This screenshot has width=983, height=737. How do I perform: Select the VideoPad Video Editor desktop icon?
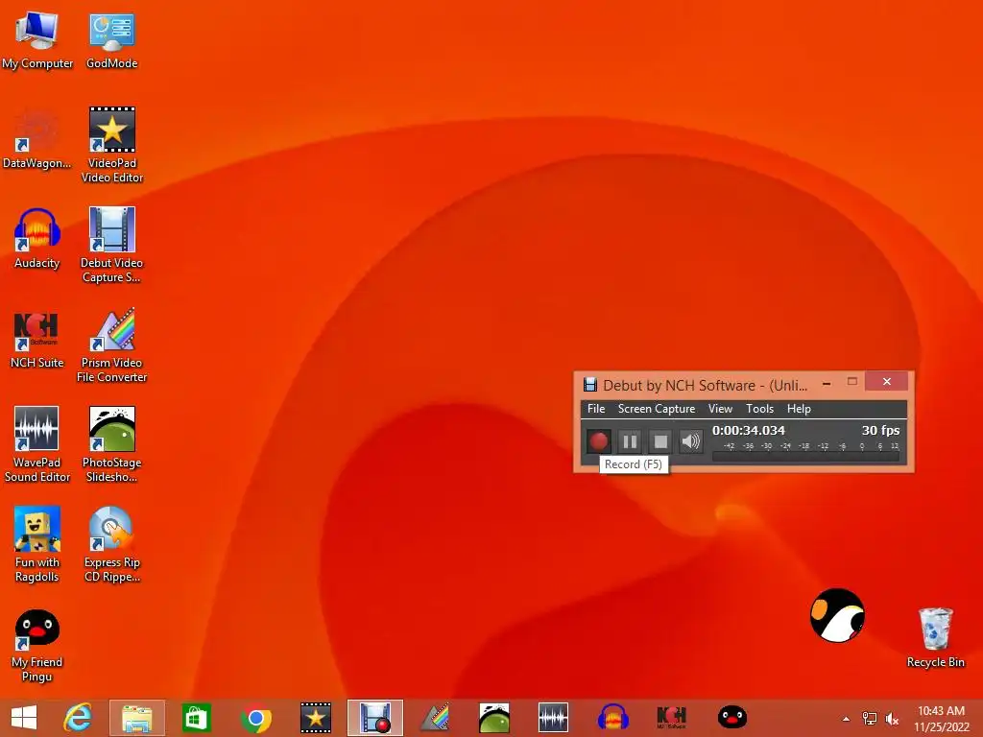point(111,144)
